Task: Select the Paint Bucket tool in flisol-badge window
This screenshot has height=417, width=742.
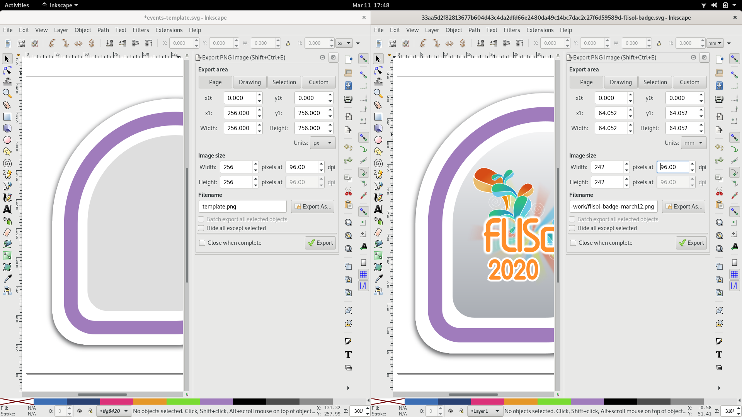Action: tap(378, 244)
